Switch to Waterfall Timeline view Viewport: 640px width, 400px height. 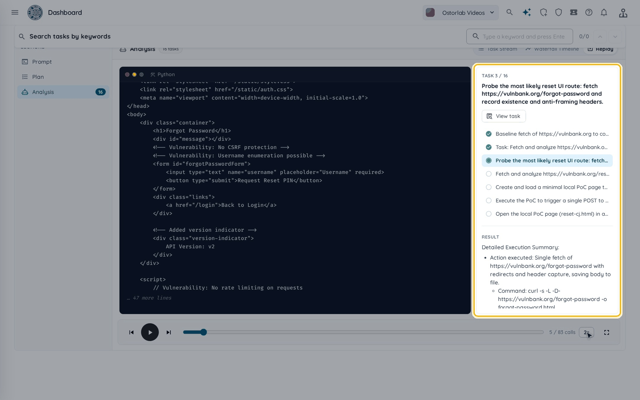(x=552, y=49)
